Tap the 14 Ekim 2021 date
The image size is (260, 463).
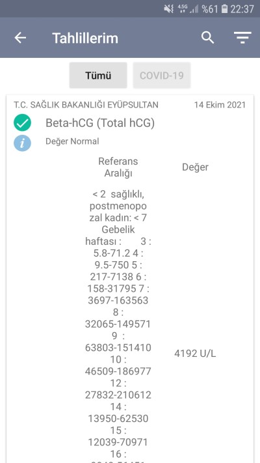tap(220, 105)
